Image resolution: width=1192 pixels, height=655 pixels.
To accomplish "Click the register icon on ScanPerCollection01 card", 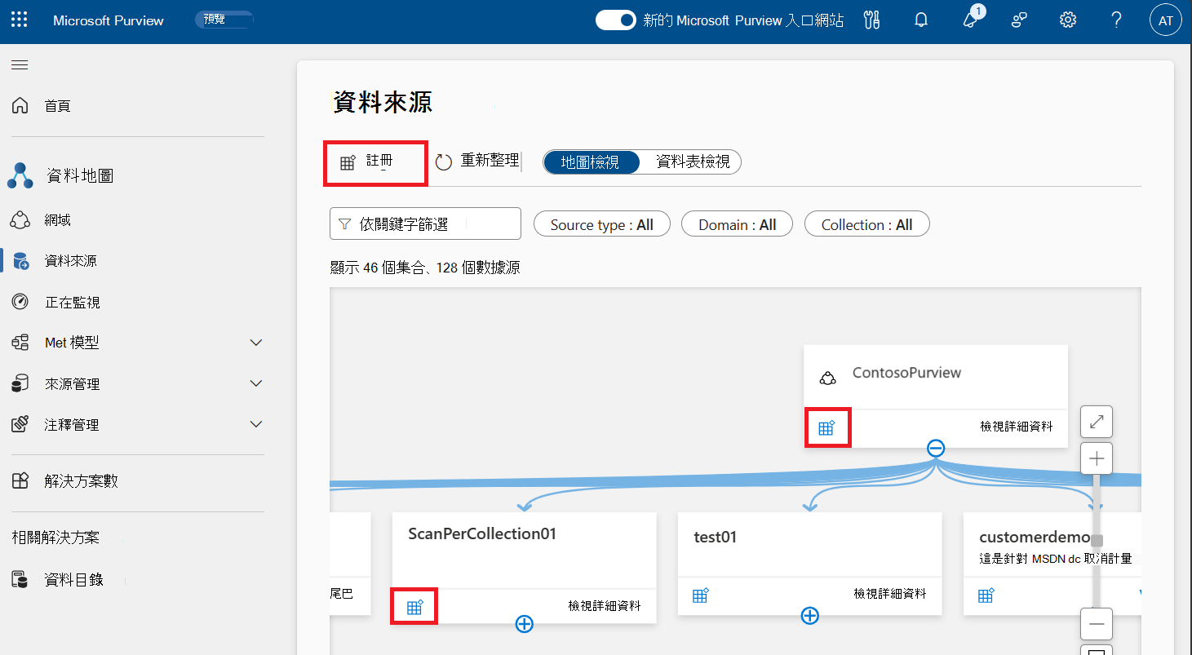I will [x=414, y=607].
